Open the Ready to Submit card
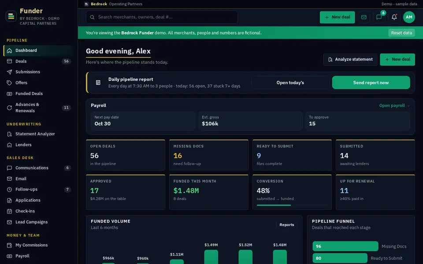423x264 pixels. tap(292, 155)
